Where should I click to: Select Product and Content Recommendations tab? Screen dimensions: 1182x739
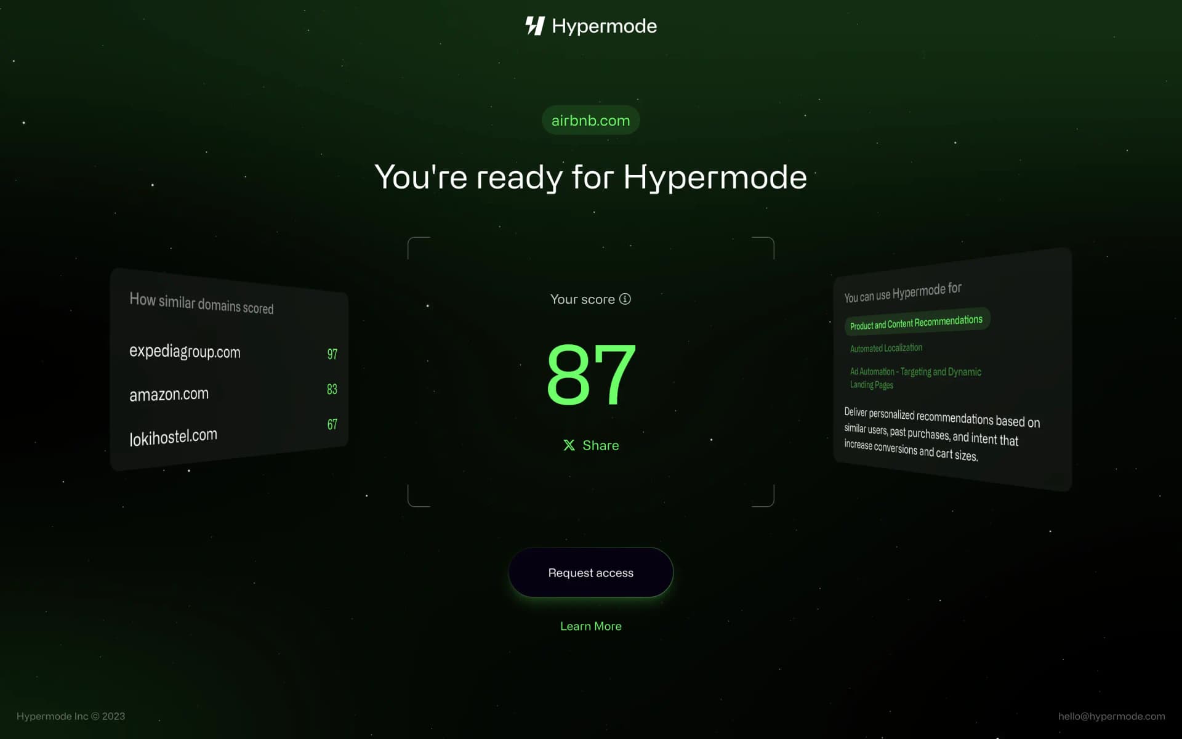[x=917, y=322]
